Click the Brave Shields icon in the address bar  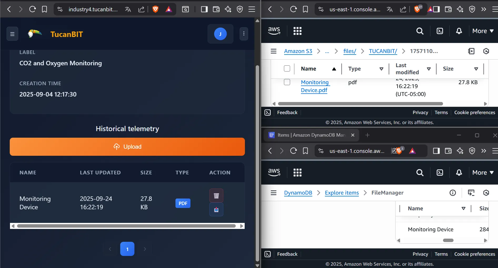[x=155, y=9]
